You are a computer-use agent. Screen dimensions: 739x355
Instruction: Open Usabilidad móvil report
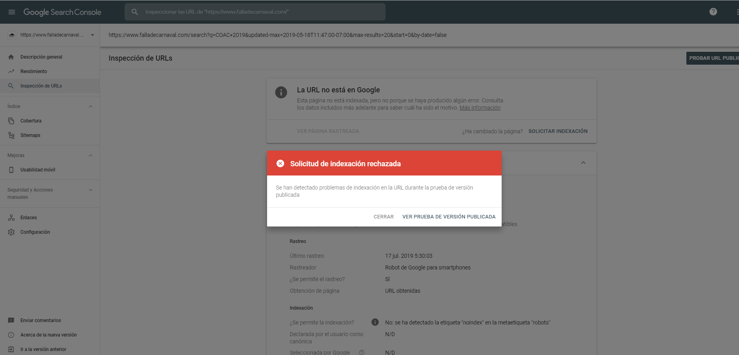50,170
